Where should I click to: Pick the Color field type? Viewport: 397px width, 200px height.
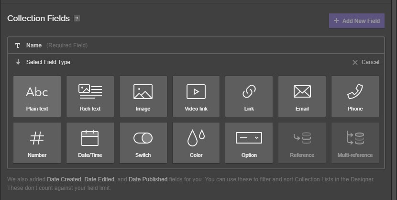[x=196, y=143]
